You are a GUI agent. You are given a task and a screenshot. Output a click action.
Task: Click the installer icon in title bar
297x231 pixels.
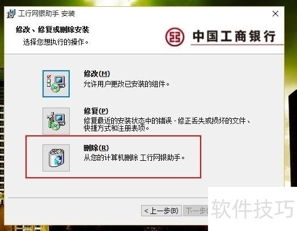(x=11, y=14)
